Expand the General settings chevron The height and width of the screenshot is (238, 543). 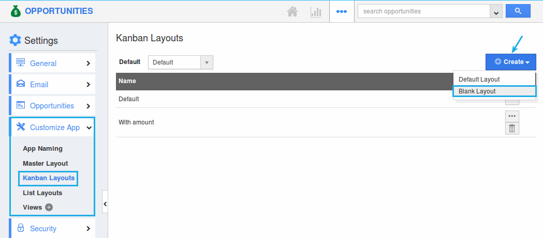click(x=89, y=63)
